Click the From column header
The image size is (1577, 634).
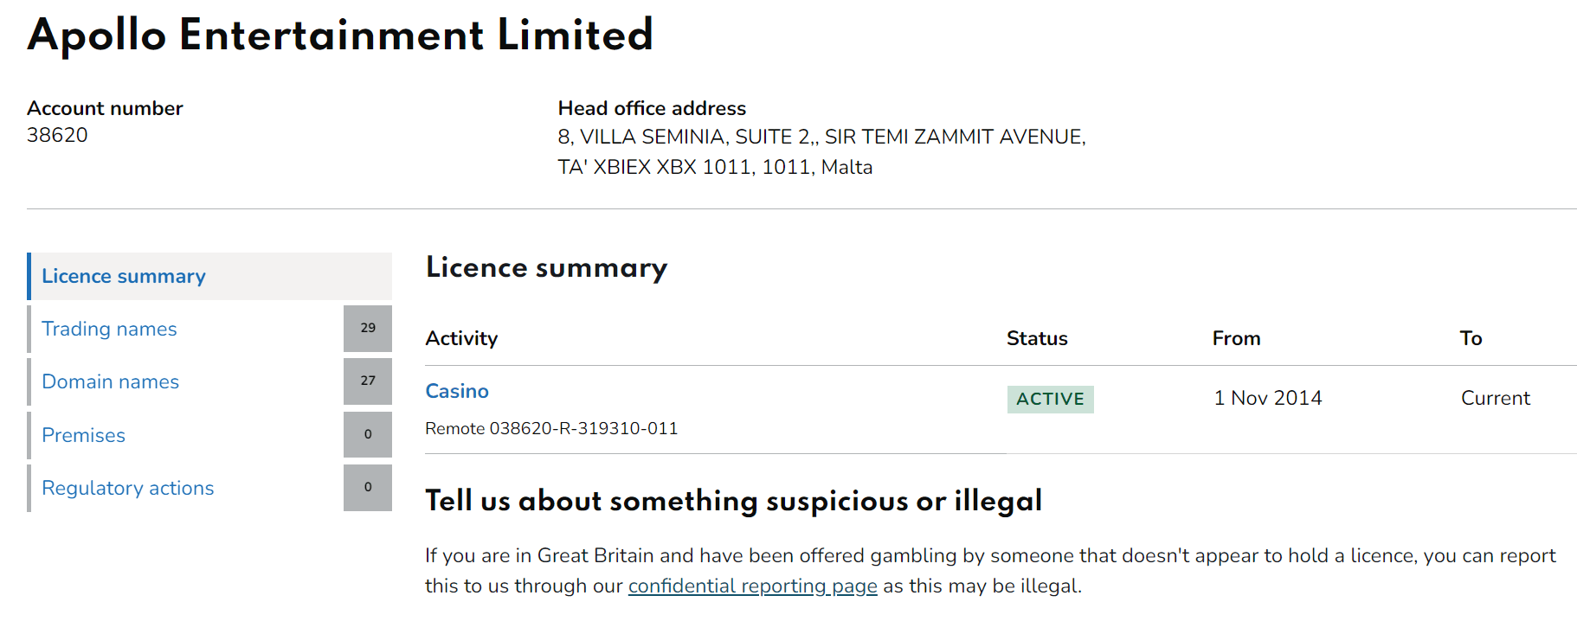[x=1236, y=339]
